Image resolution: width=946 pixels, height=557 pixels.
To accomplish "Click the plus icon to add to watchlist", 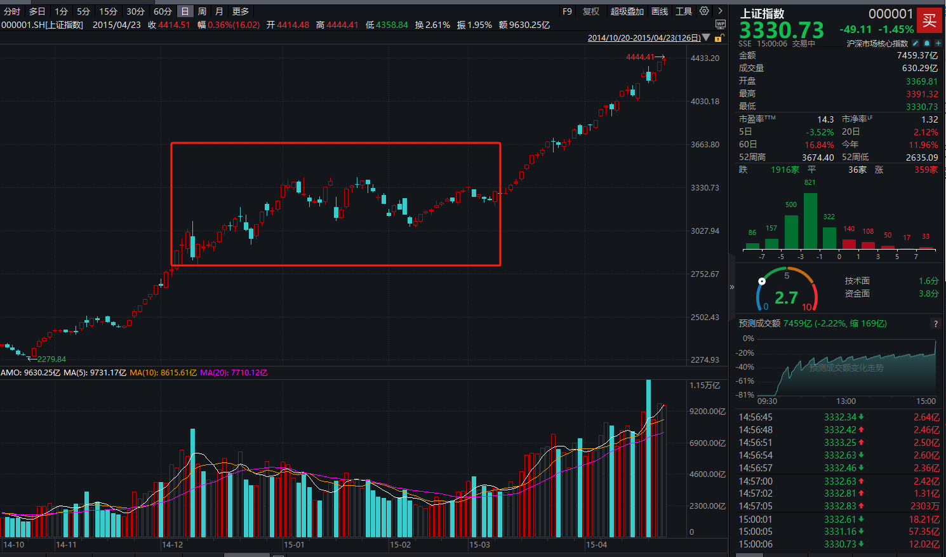I will 938,43.
